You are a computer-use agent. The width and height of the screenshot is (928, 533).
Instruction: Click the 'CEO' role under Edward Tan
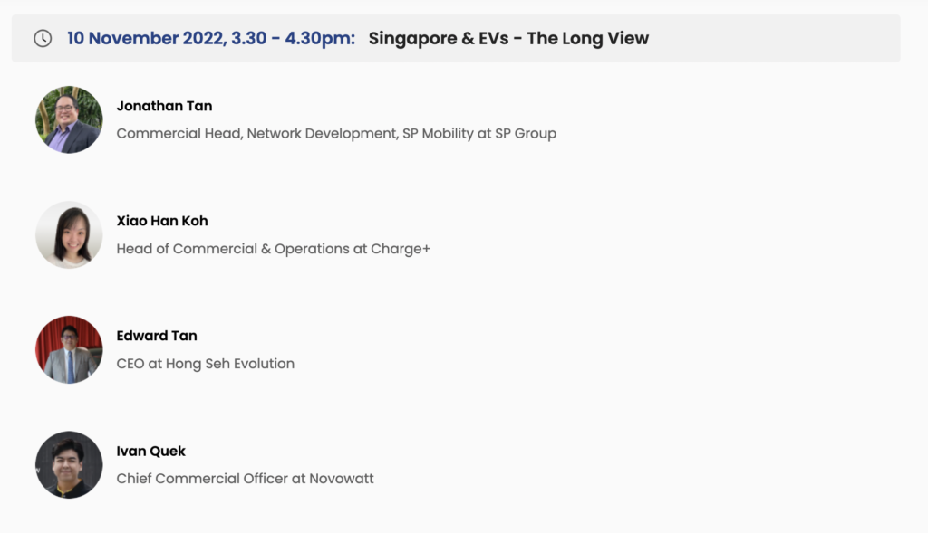pyautogui.click(x=130, y=363)
